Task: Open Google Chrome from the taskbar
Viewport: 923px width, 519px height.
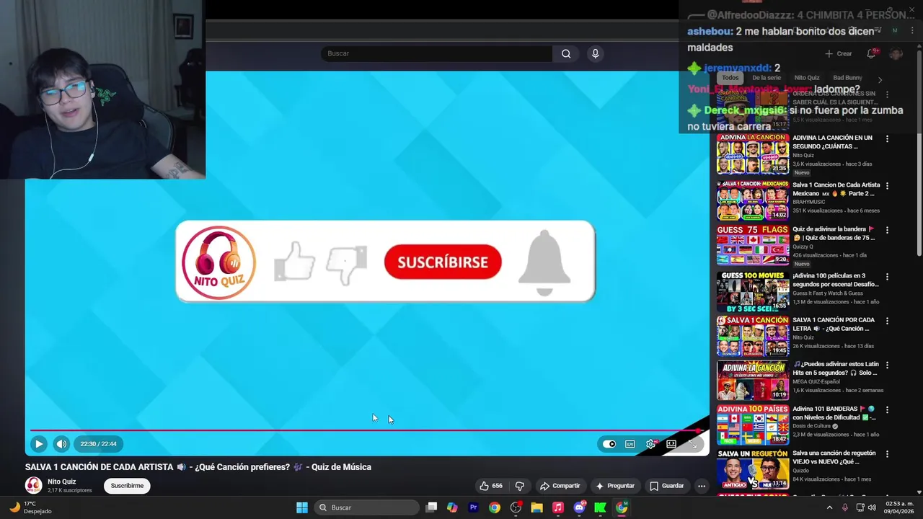Action: 494,507
